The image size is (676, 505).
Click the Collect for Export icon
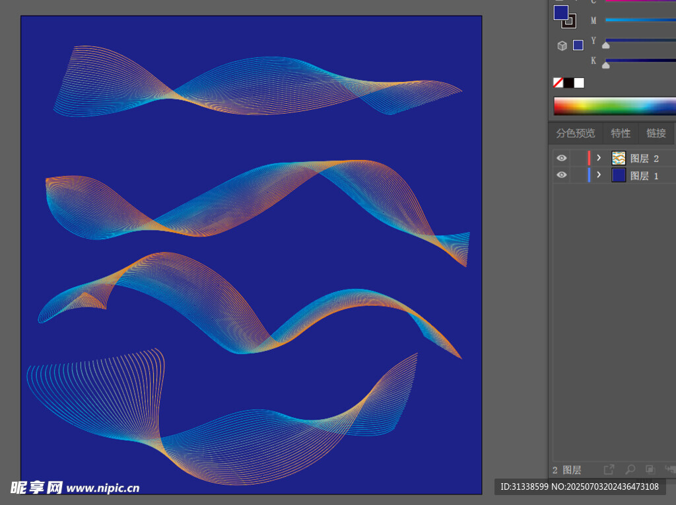(x=609, y=469)
